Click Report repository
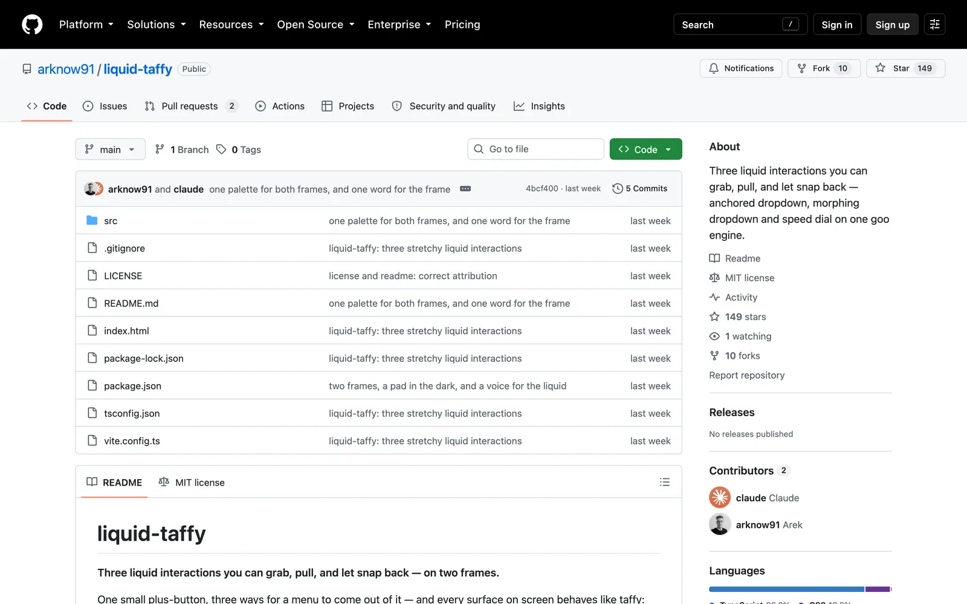967x604 pixels. (x=747, y=375)
